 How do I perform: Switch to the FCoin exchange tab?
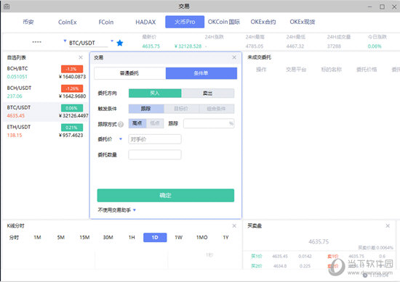106,22
